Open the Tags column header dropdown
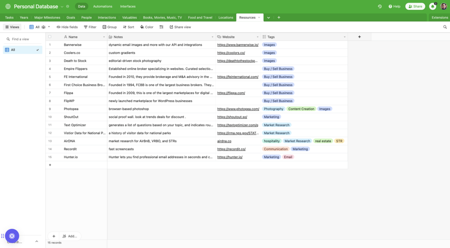This screenshot has width=450, height=248. pyautogui.click(x=344, y=37)
